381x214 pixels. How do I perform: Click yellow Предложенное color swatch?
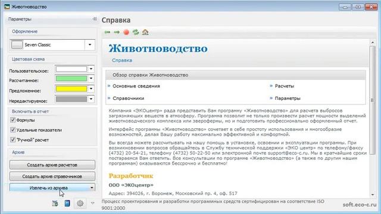click(71, 89)
